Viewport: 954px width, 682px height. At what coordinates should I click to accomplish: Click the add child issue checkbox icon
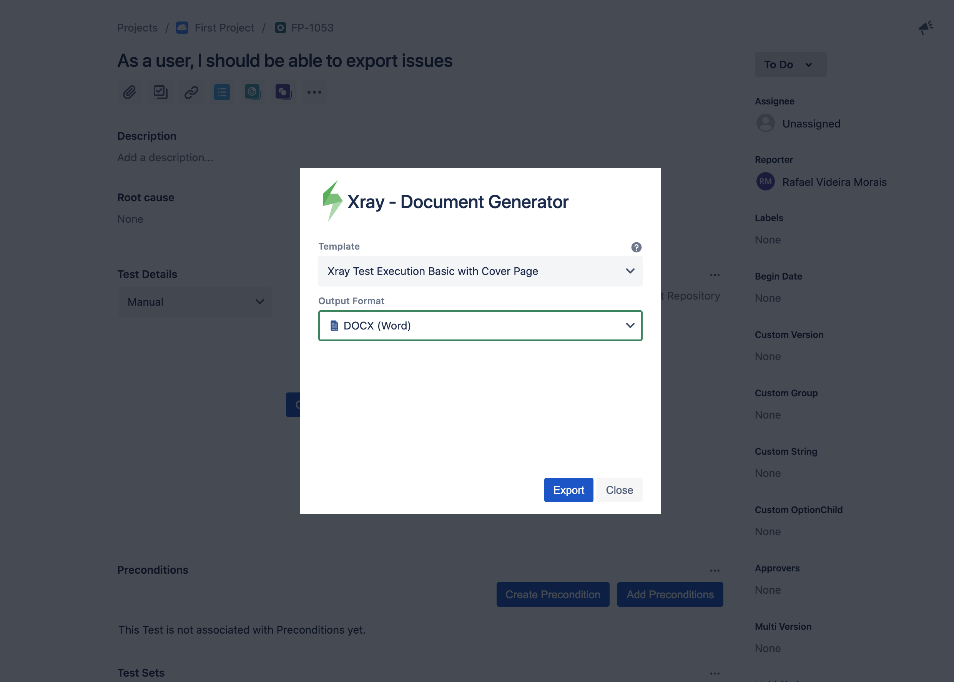(x=160, y=92)
